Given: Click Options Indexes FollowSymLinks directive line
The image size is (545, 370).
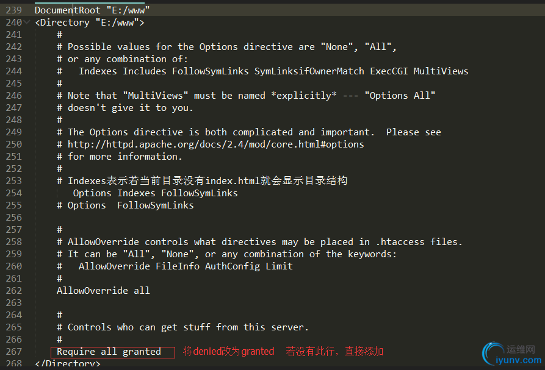Looking at the screenshot, I should pos(155,193).
